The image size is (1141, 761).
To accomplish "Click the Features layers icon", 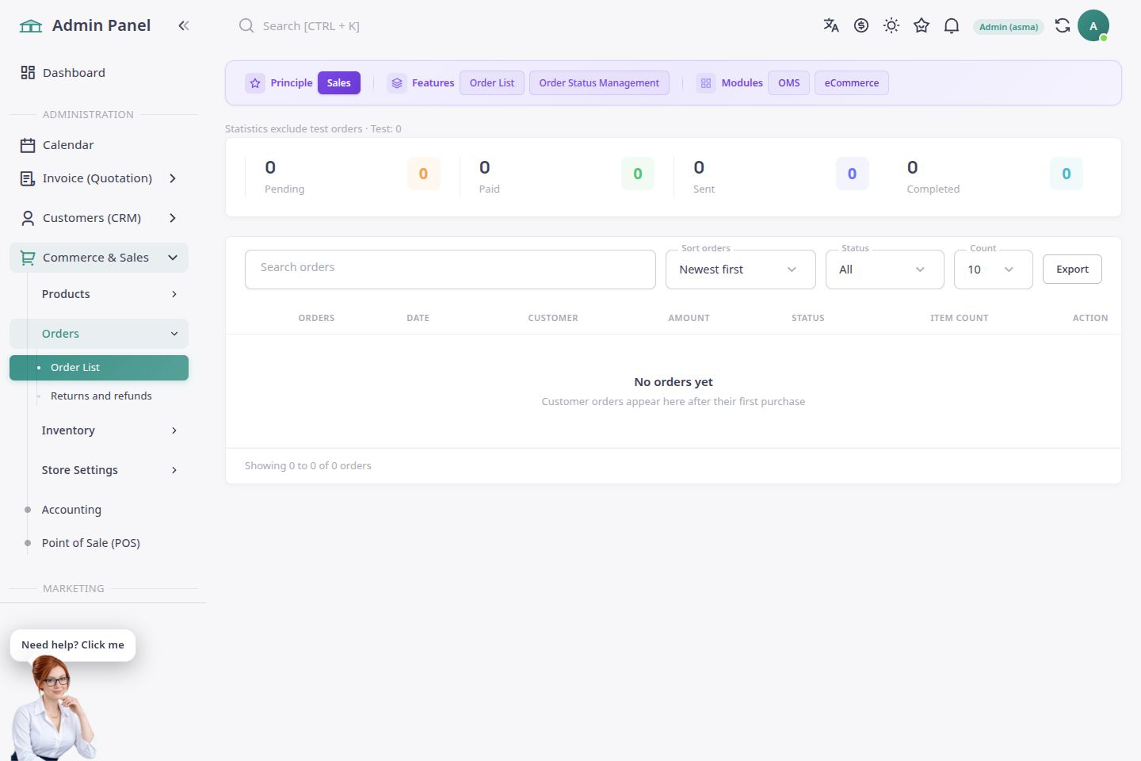I will click(x=397, y=82).
